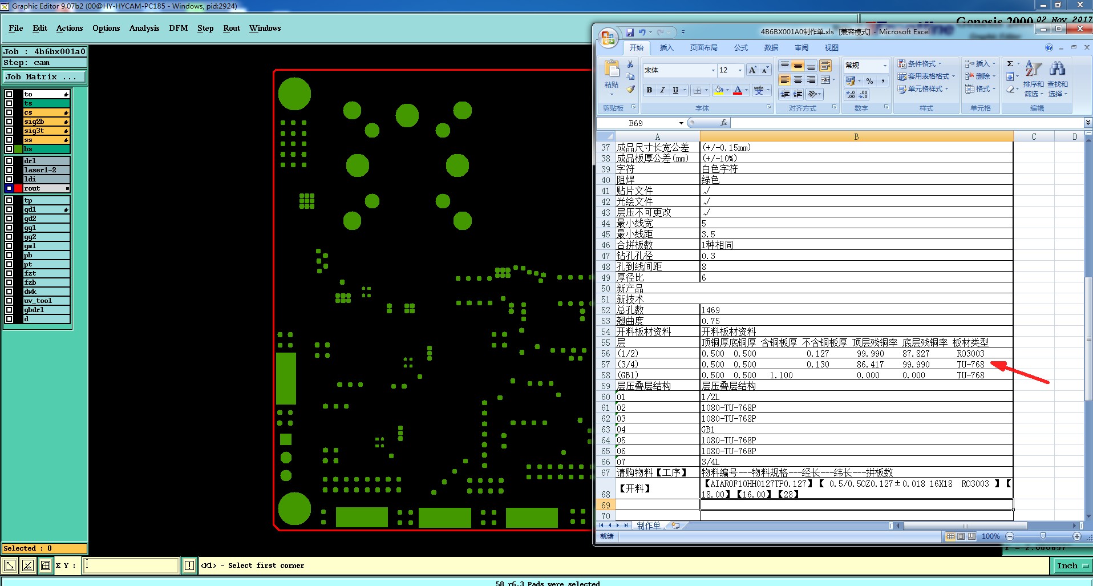Save the Excel workbook via quick access
This screenshot has width=1093, height=586.
630,33
